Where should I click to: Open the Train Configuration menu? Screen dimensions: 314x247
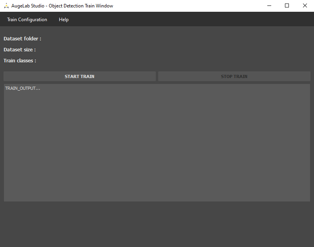point(27,20)
